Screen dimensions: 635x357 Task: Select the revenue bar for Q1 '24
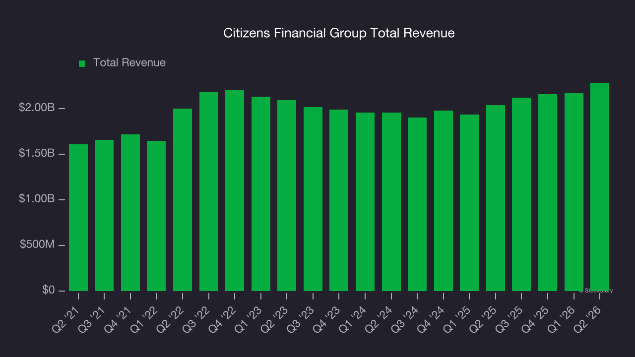[x=365, y=202]
